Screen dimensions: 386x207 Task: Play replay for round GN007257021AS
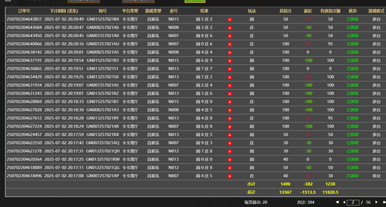(x=230, y=85)
